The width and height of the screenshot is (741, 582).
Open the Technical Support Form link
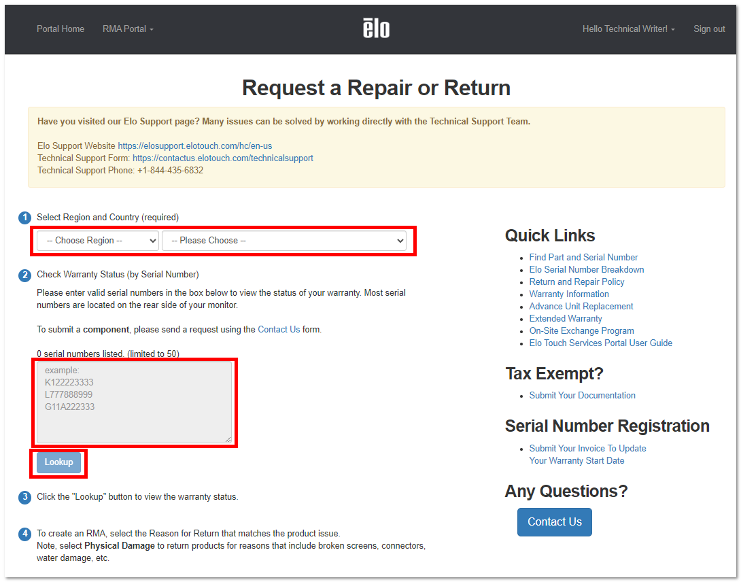point(222,158)
